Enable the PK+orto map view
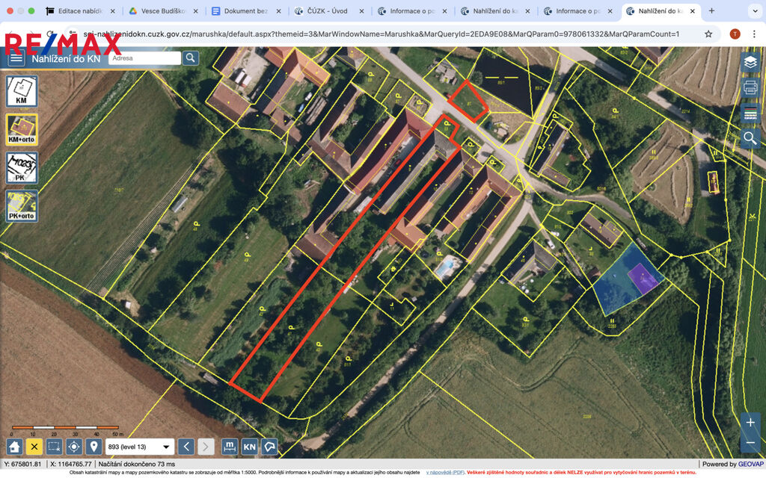The image size is (766, 478). coord(21,205)
